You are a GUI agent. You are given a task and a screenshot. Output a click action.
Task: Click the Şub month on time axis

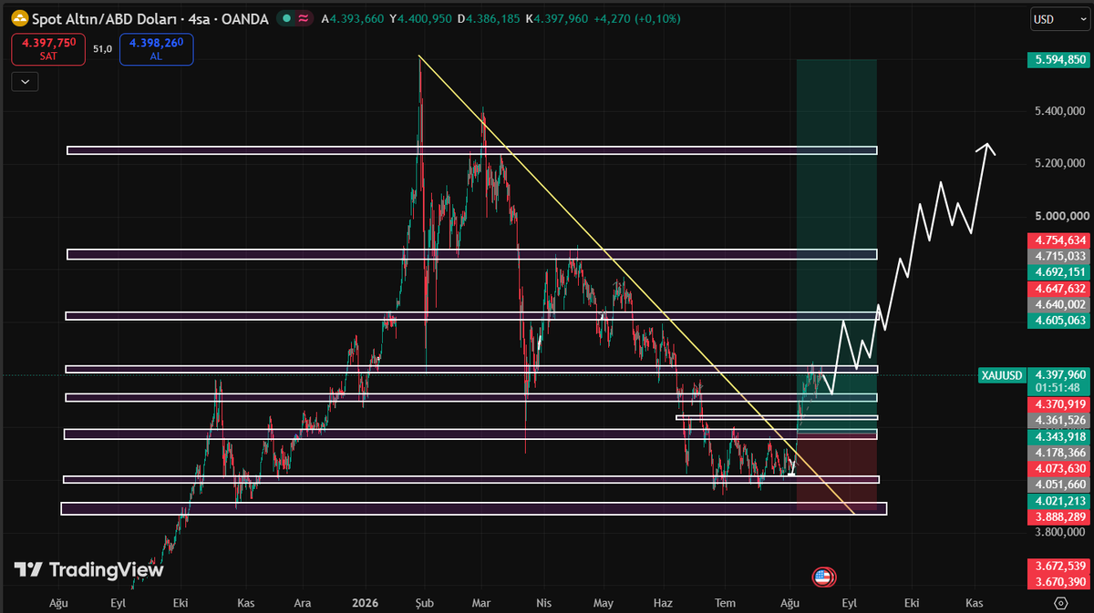[x=425, y=603]
